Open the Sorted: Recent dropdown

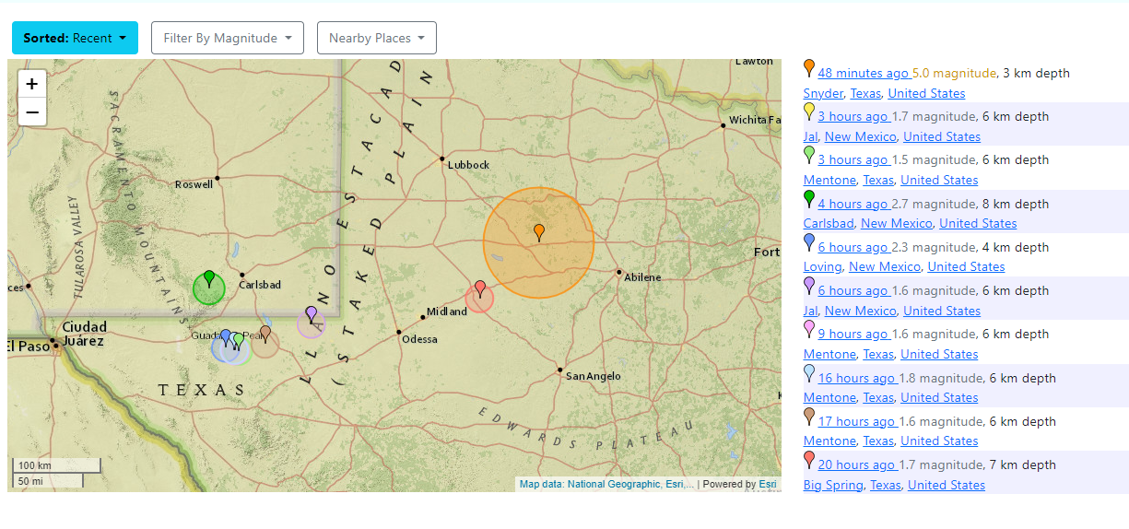(x=75, y=38)
